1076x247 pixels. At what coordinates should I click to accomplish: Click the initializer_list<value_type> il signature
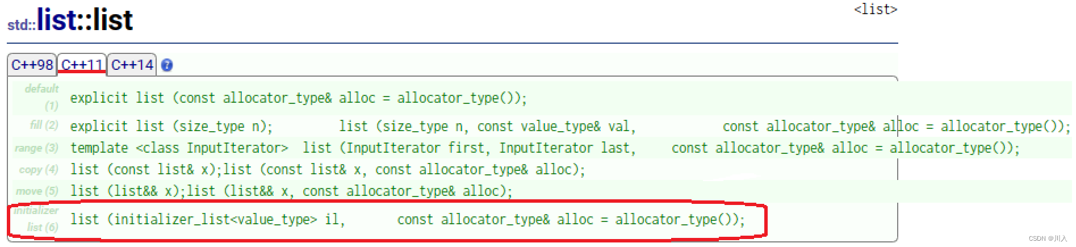[x=208, y=220]
